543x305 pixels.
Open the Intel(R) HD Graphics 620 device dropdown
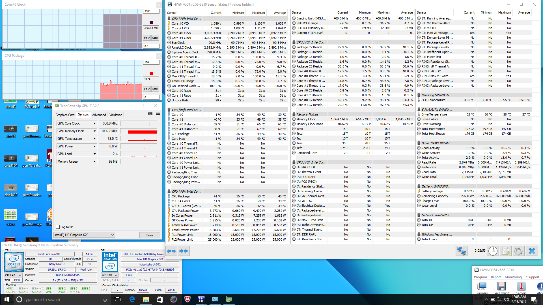point(84,235)
